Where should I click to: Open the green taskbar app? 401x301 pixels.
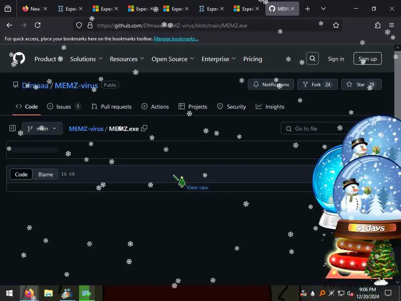(x=87, y=293)
